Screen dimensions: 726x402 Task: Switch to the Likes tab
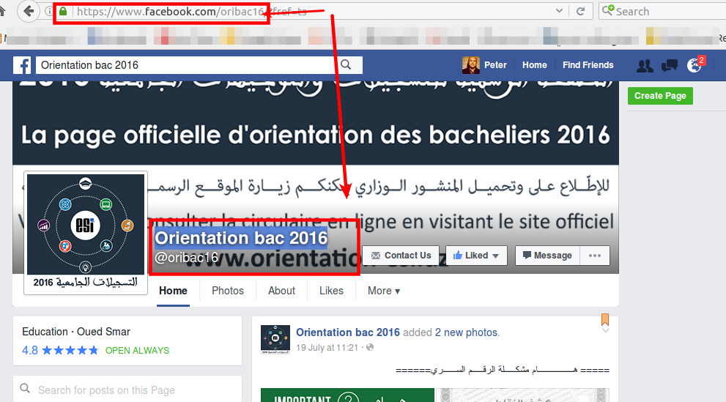pyautogui.click(x=332, y=291)
